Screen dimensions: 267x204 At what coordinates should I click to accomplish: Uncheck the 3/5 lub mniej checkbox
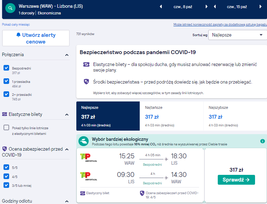(6, 185)
